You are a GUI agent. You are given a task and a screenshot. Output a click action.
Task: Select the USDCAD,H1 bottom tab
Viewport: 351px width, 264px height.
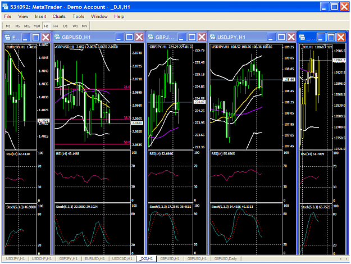click(x=122, y=258)
